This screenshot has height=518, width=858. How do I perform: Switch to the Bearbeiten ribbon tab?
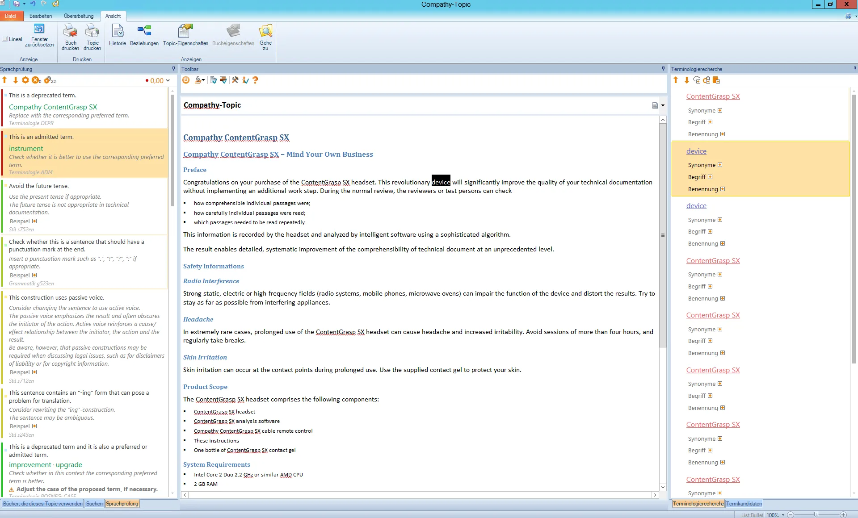(41, 16)
